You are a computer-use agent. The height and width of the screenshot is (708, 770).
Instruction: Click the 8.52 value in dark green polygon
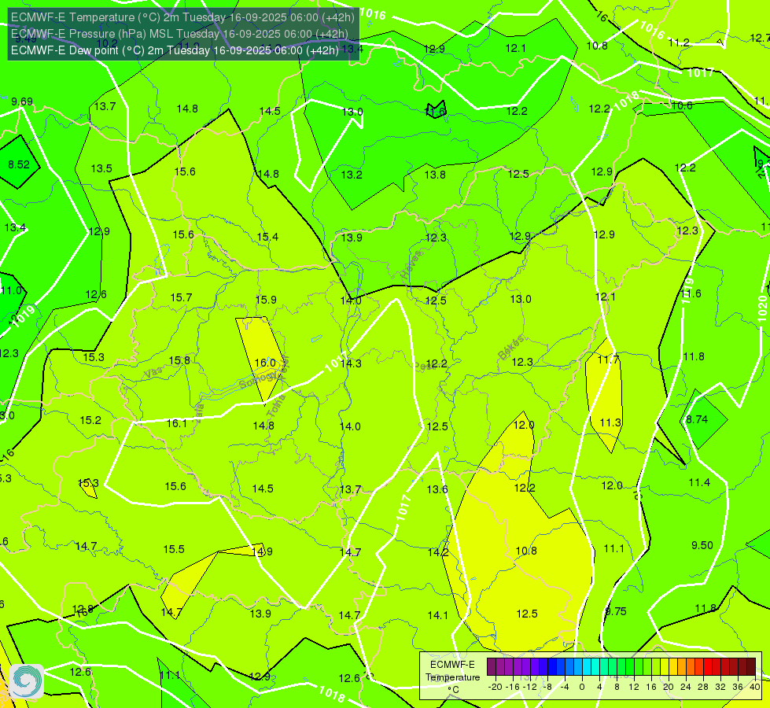coord(19,164)
